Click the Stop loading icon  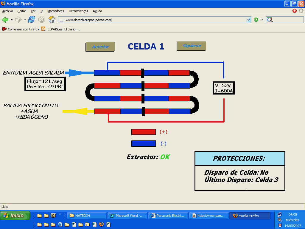click(x=42, y=20)
